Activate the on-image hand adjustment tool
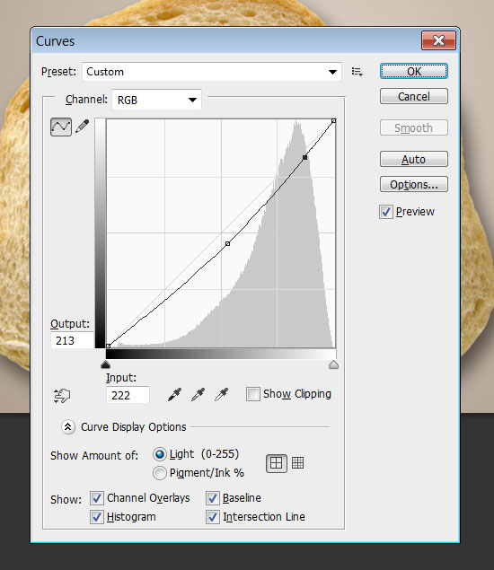The image size is (494, 570). 61,396
